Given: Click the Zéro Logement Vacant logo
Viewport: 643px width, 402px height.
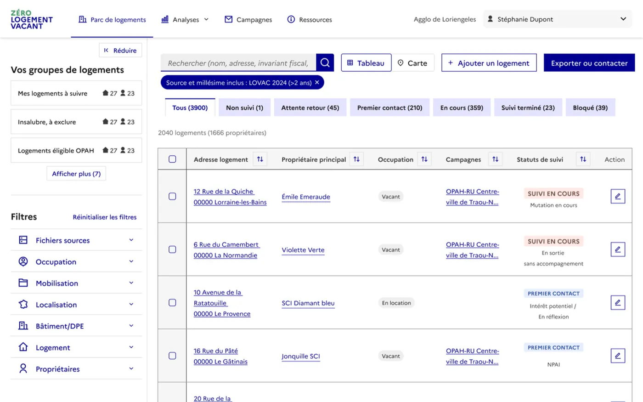Looking at the screenshot, I should [x=32, y=20].
